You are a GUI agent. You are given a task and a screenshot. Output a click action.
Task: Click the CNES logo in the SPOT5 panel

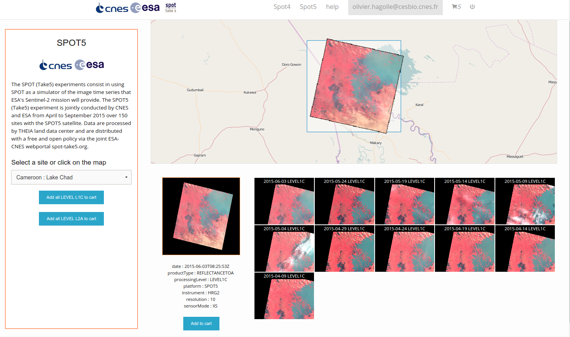pos(56,65)
